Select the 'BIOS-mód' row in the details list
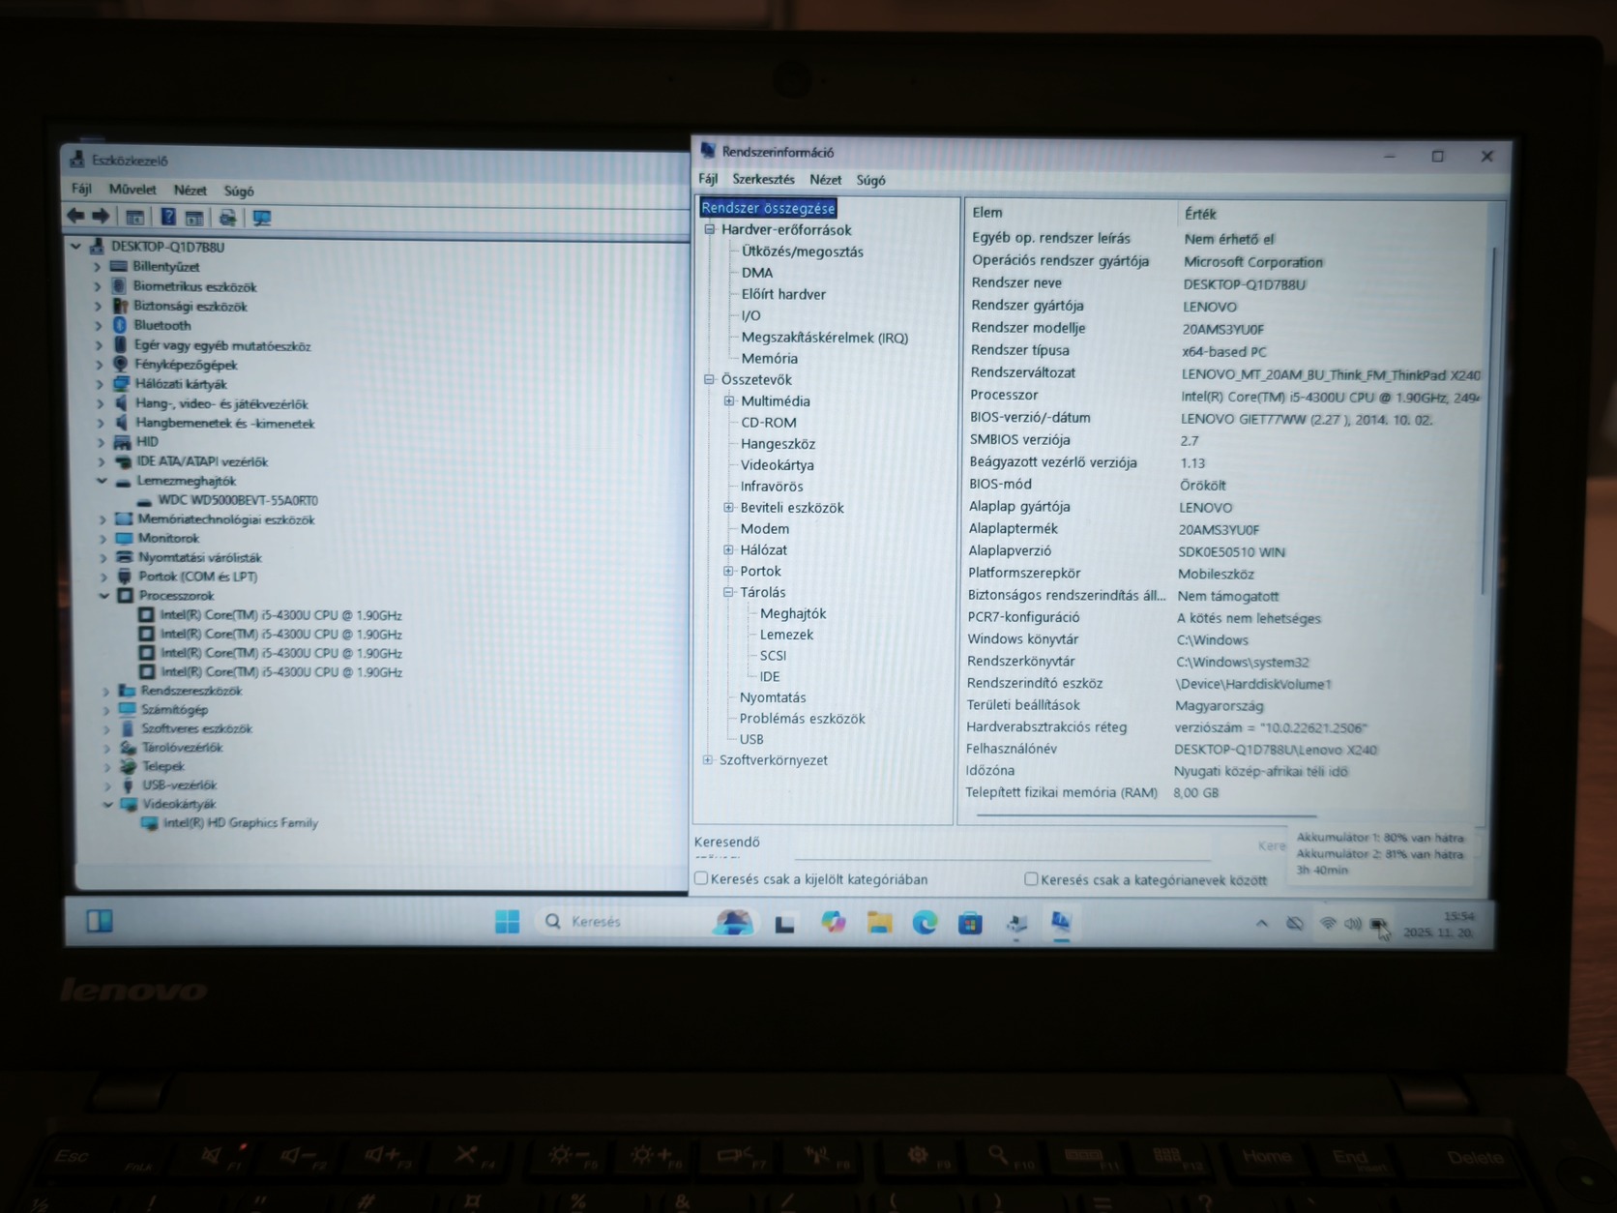Image resolution: width=1617 pixels, height=1213 pixels. click(1223, 485)
